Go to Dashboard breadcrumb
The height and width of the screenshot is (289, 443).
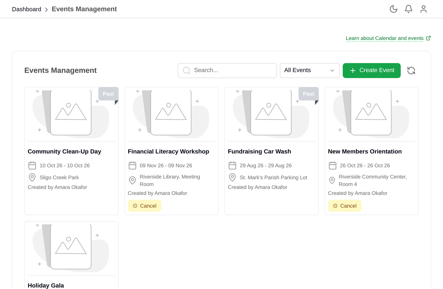[x=27, y=9]
